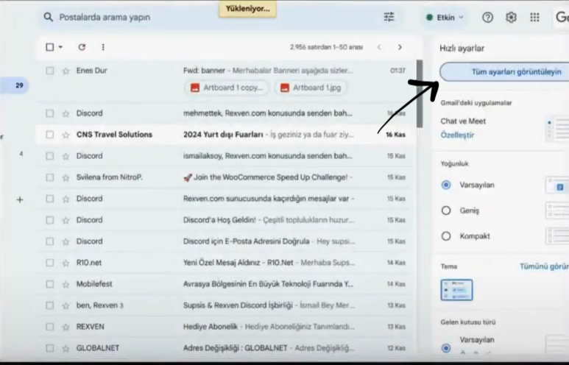The height and width of the screenshot is (365, 569).
Task: Open Artboard 1 copy attachment
Action: click(x=227, y=88)
